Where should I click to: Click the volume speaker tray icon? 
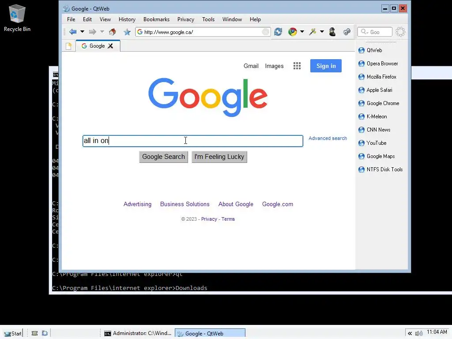tap(418, 334)
